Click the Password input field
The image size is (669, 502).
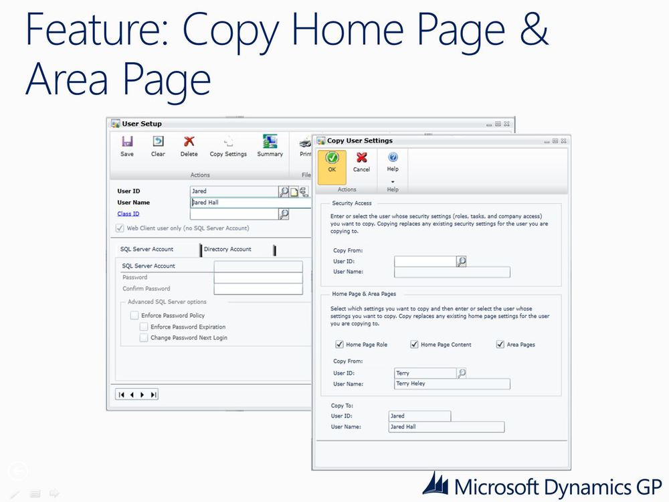[x=258, y=278]
